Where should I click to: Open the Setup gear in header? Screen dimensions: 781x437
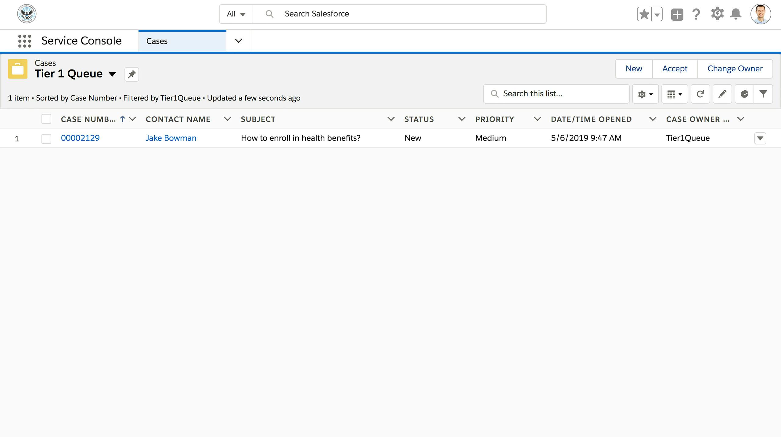[x=717, y=14]
